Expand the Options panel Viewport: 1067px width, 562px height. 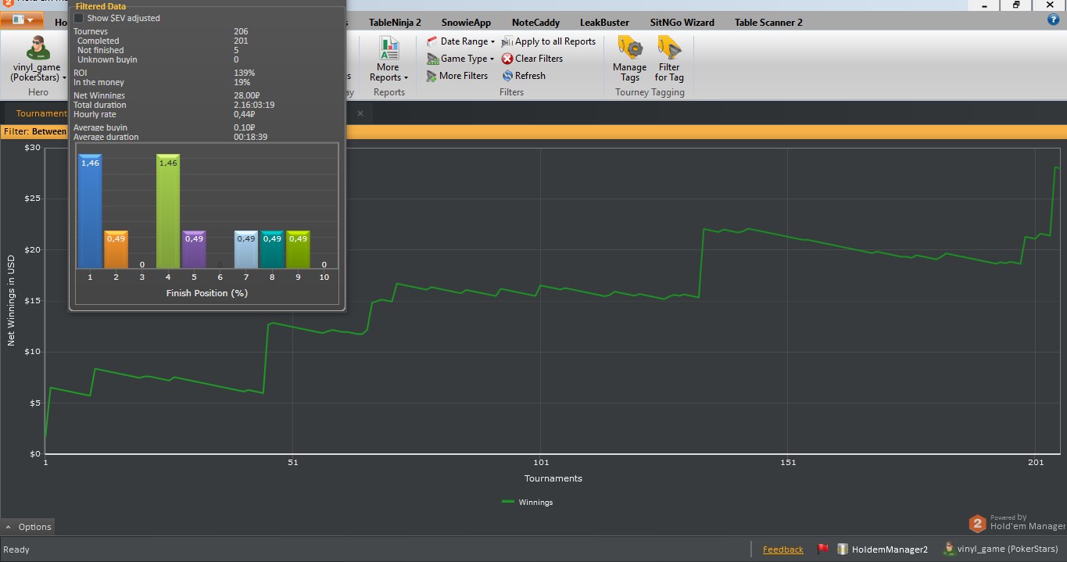tap(29, 527)
